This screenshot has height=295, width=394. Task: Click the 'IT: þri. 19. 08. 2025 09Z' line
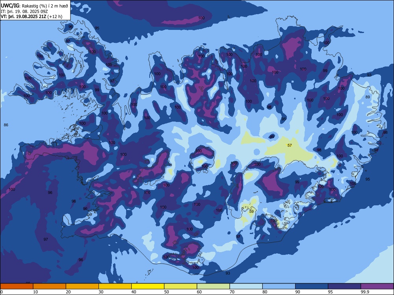click(25, 11)
